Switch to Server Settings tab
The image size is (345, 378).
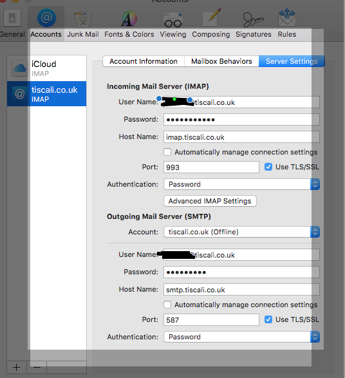point(292,61)
